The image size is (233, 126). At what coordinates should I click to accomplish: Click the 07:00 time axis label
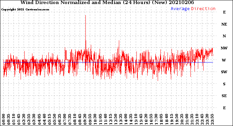64,119
